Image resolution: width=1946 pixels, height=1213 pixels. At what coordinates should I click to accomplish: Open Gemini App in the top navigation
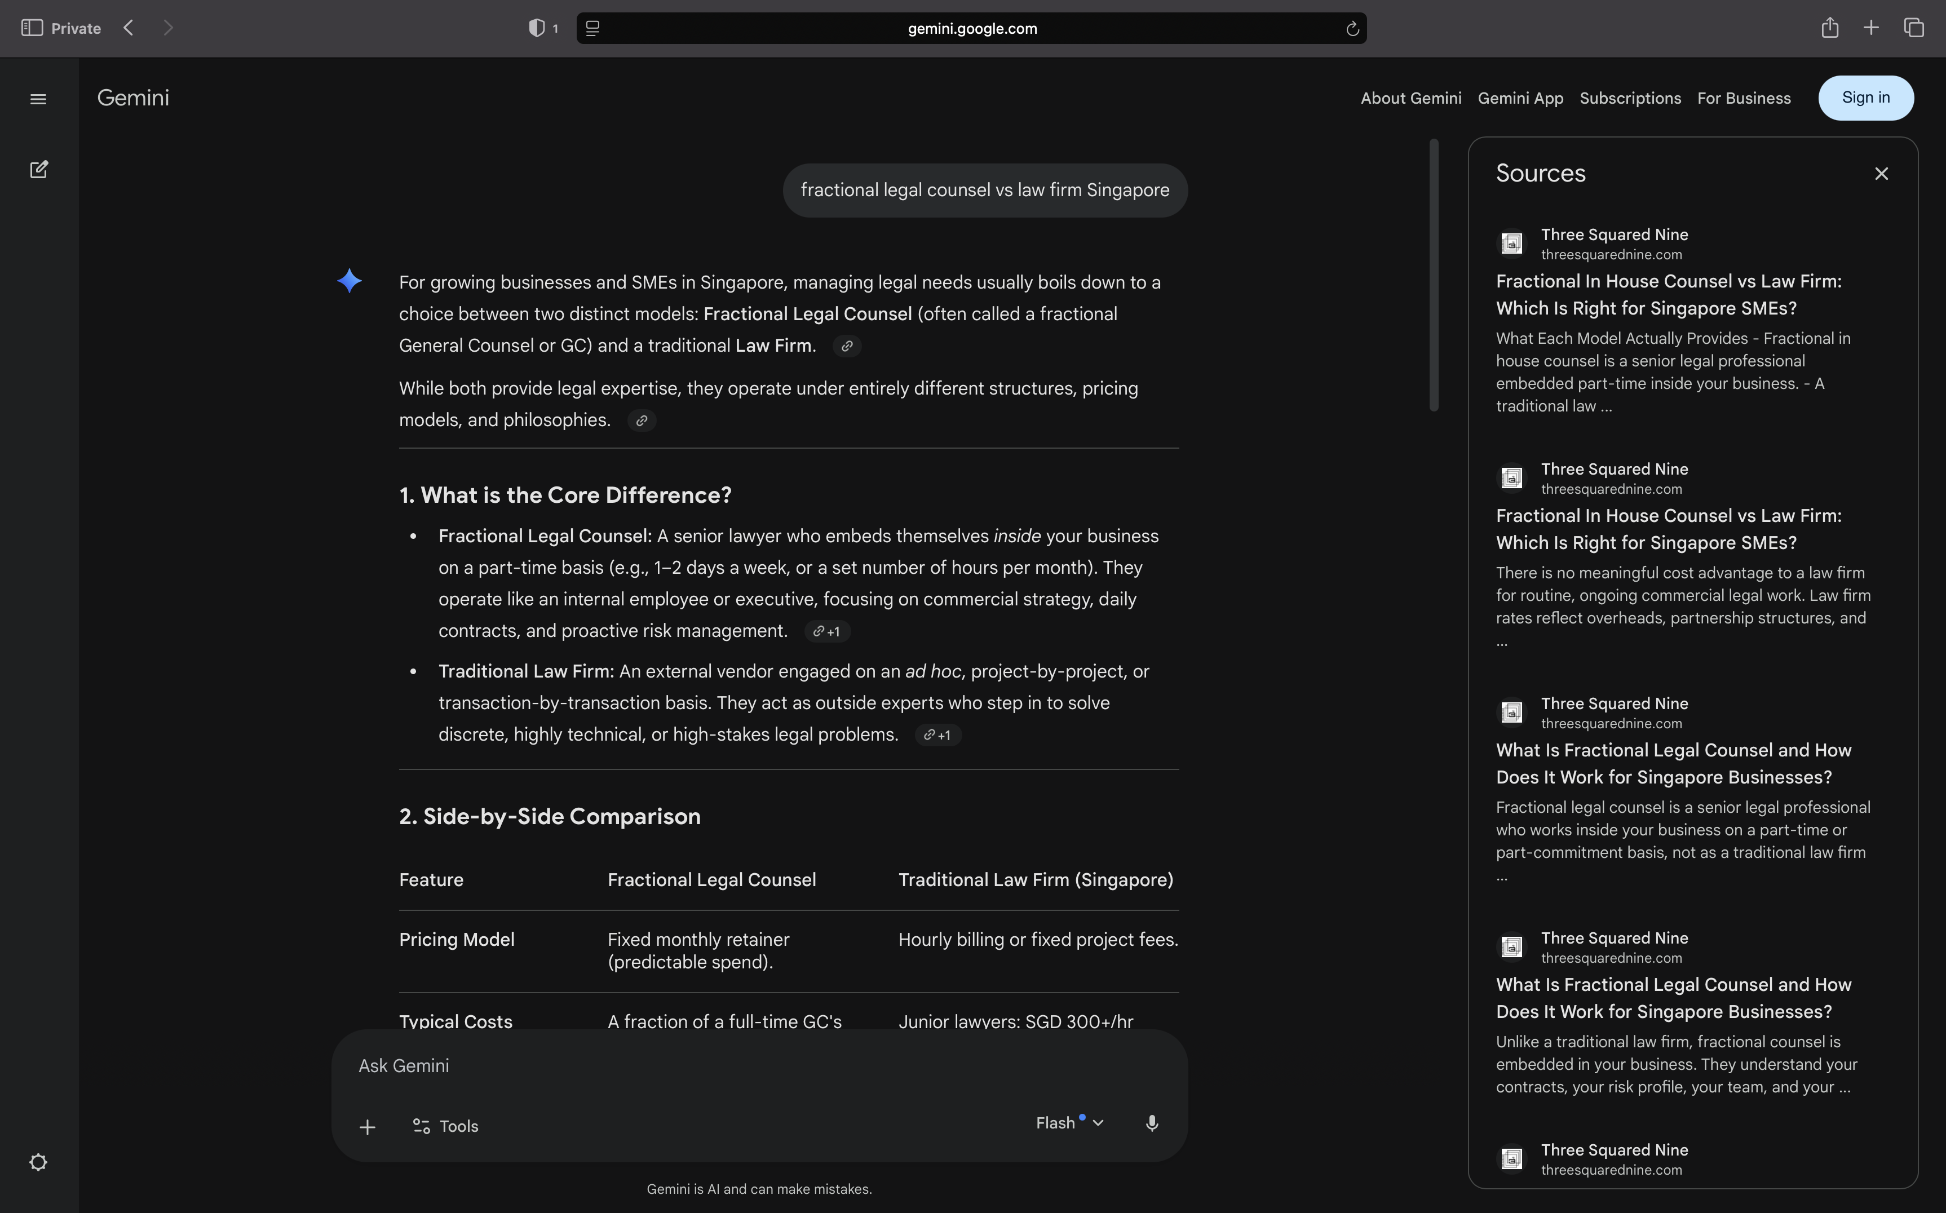point(1520,98)
